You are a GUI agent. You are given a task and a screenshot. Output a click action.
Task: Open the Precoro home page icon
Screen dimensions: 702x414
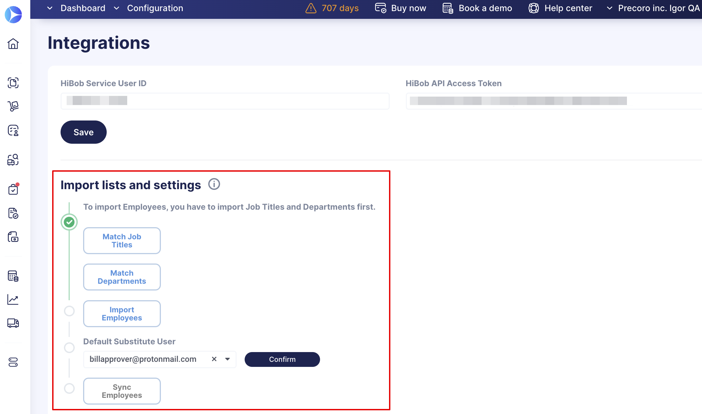tap(13, 44)
